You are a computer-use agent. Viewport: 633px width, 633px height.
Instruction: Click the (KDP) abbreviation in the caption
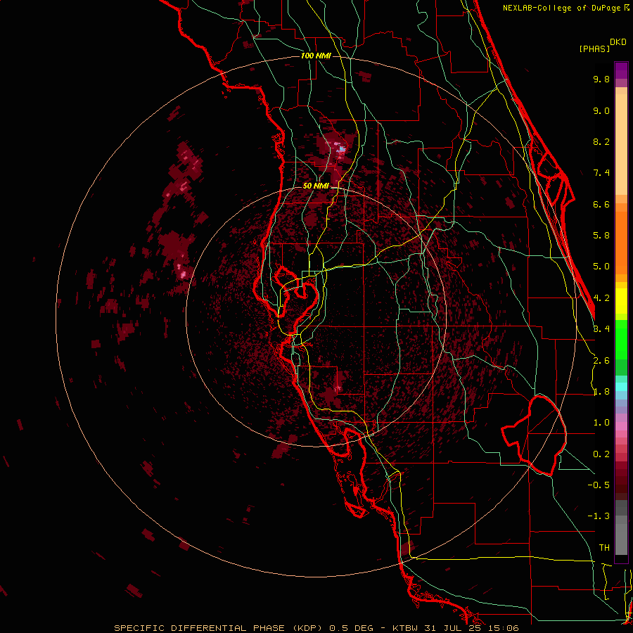pyautogui.click(x=306, y=628)
